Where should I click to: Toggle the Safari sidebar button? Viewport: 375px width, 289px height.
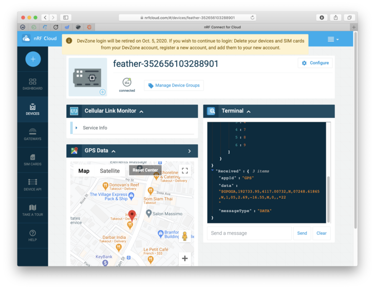(x=66, y=17)
